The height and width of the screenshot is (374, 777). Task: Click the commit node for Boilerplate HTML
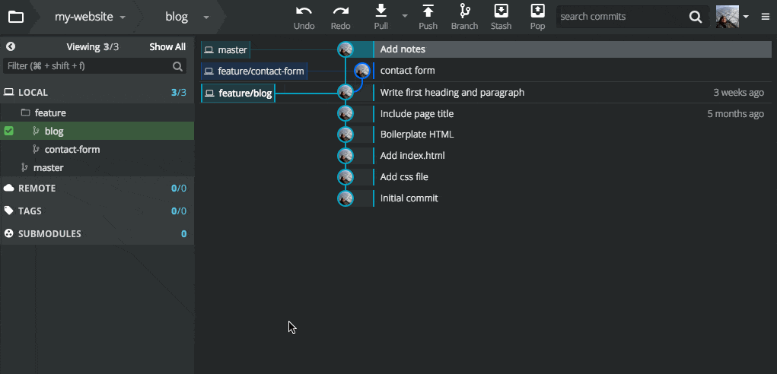pyautogui.click(x=346, y=135)
